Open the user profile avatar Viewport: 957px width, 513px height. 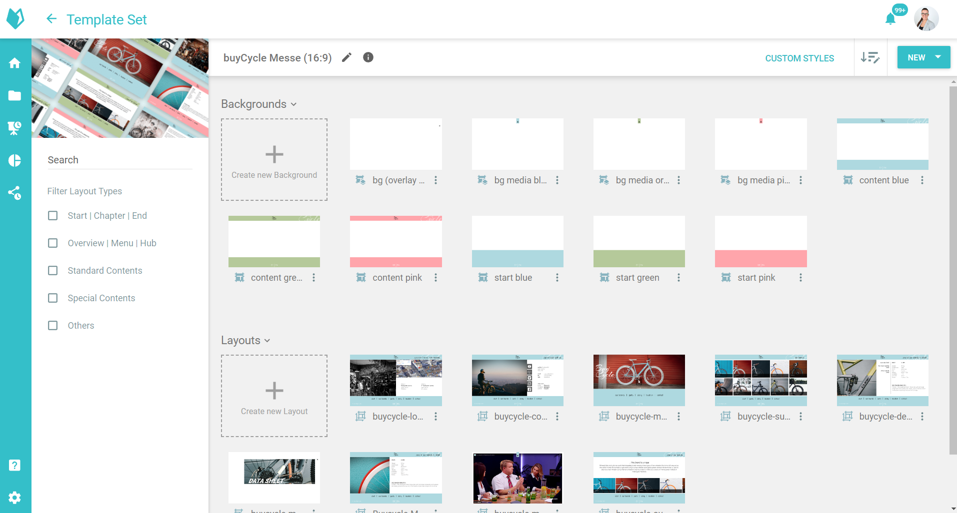click(926, 19)
